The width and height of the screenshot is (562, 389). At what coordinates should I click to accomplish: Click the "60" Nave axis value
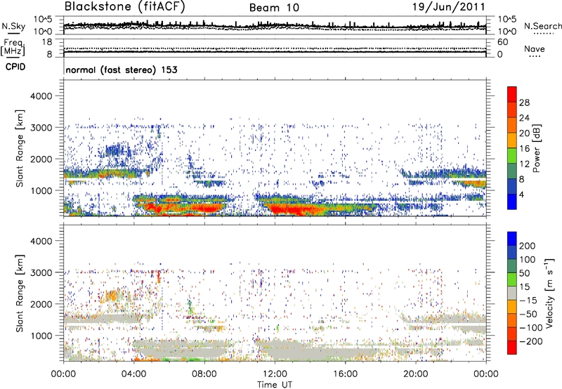click(x=503, y=42)
